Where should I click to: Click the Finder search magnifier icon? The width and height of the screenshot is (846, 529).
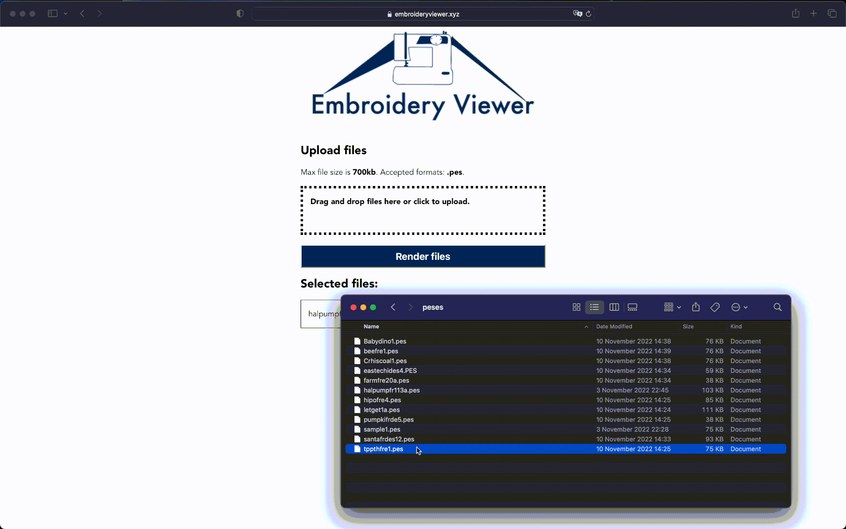777,307
